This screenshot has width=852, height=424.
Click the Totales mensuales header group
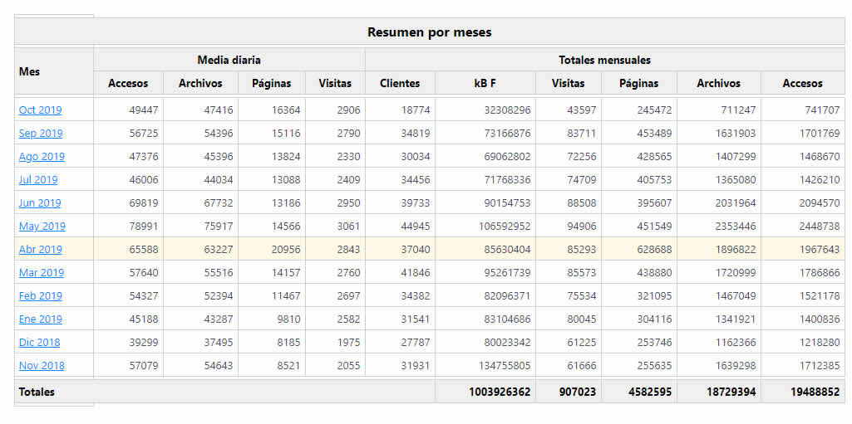[604, 60]
